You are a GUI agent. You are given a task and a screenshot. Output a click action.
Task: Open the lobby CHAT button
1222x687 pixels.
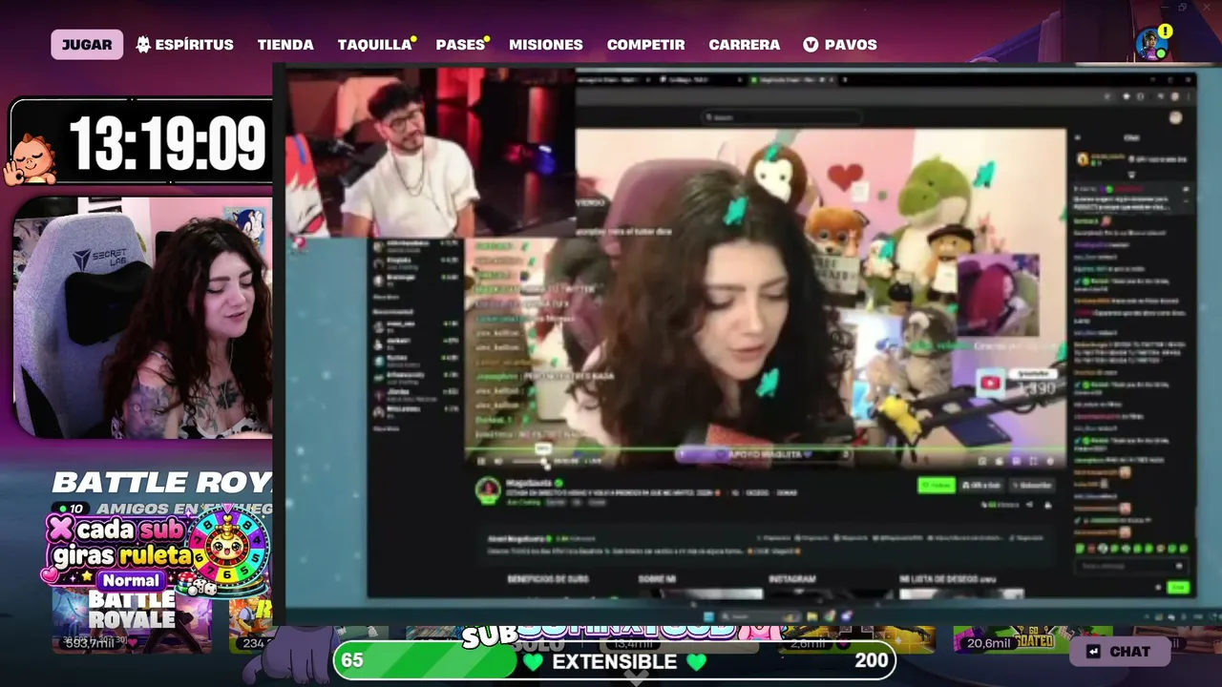click(x=1118, y=652)
